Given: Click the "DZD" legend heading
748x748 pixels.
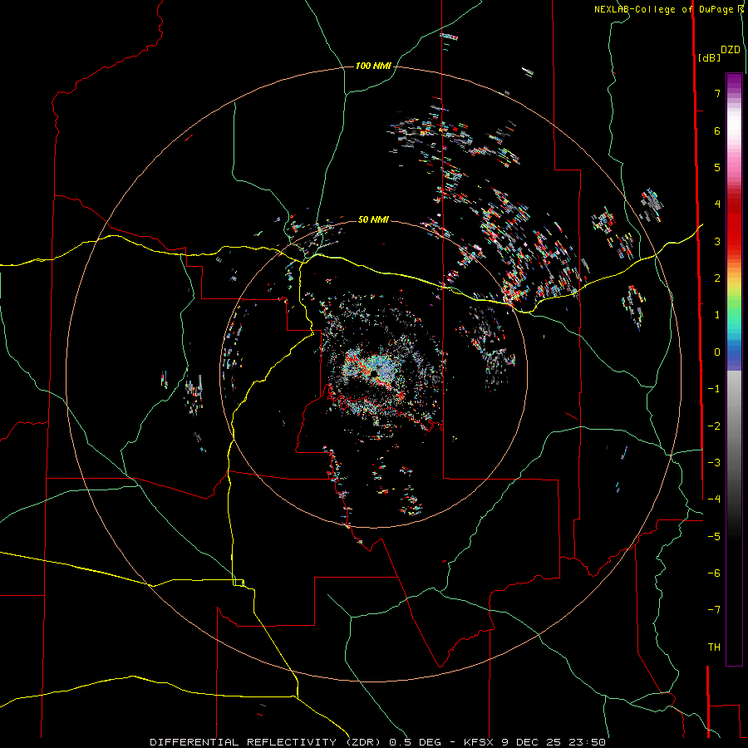Looking at the screenshot, I should click(x=731, y=50).
